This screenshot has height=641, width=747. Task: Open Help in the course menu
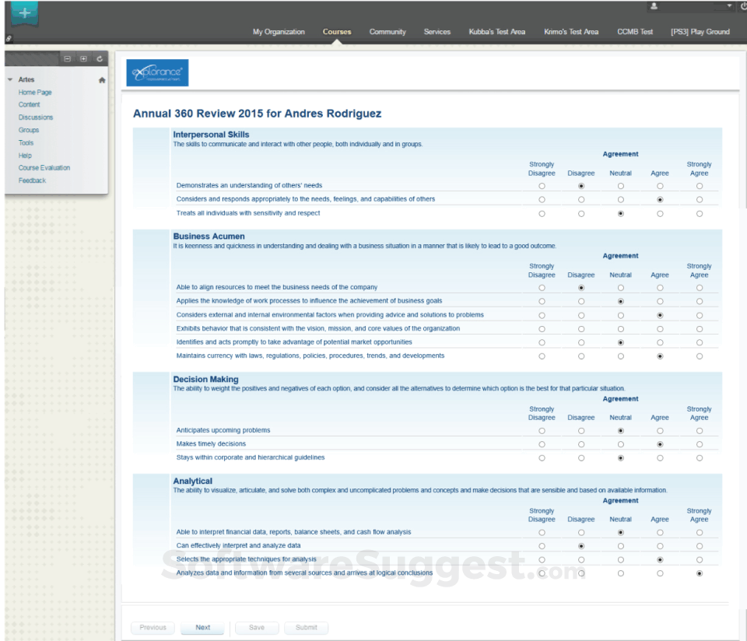(x=25, y=156)
